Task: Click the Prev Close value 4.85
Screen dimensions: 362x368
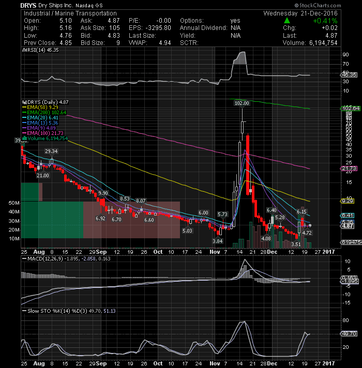Action: (x=66, y=43)
